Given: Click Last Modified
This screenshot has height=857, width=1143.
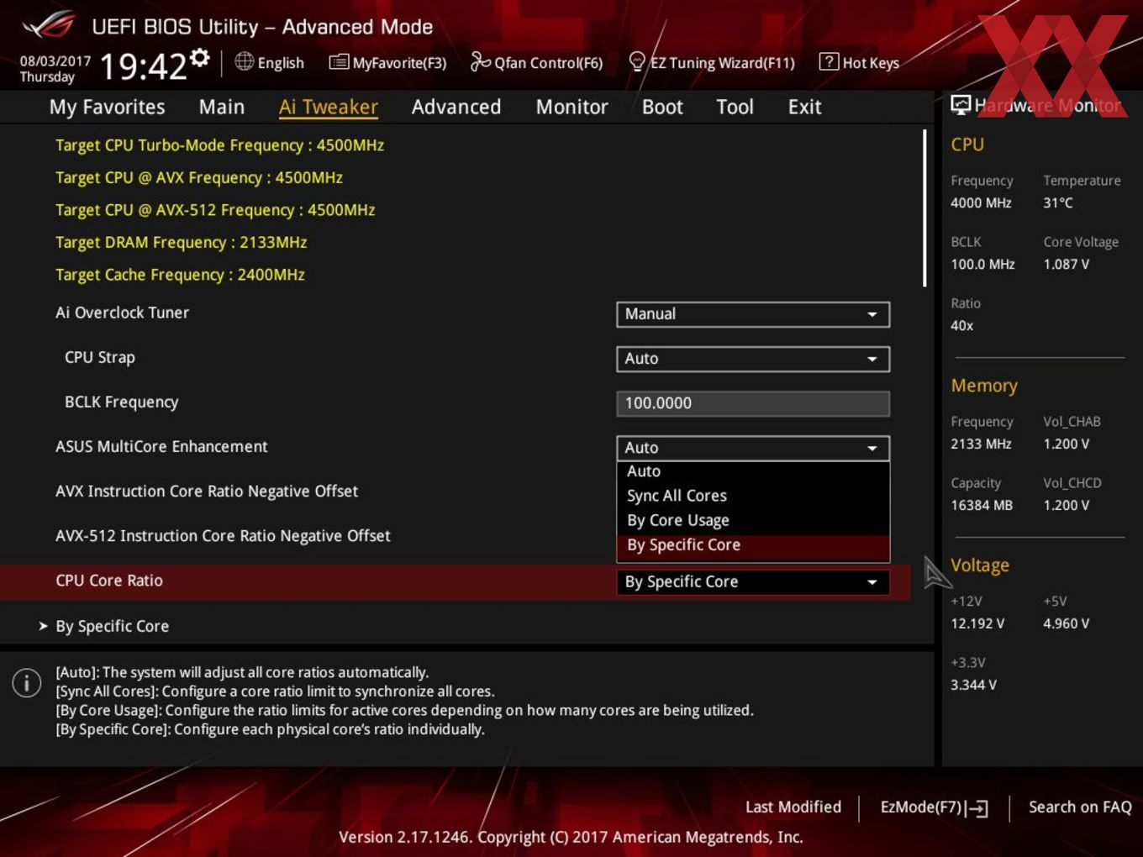Looking at the screenshot, I should (x=793, y=807).
